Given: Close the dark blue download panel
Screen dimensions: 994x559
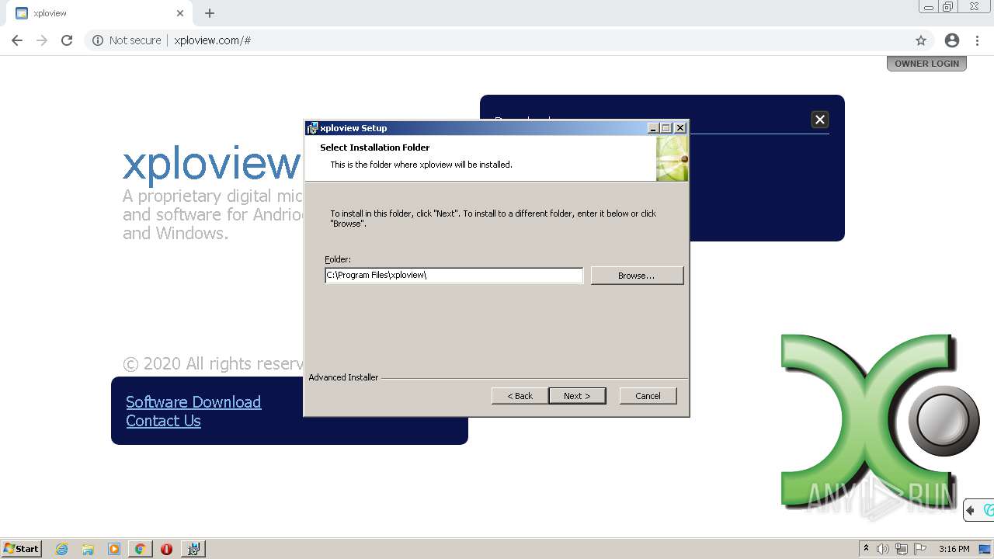Looking at the screenshot, I should [819, 120].
